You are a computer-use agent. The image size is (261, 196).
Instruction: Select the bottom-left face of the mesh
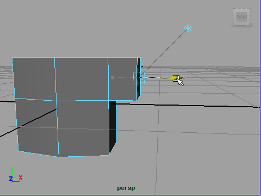click(37, 127)
